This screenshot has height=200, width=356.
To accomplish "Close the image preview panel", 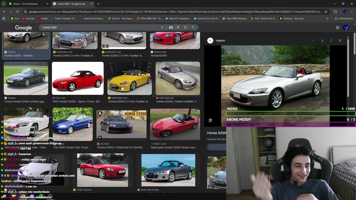I will 340,41.
